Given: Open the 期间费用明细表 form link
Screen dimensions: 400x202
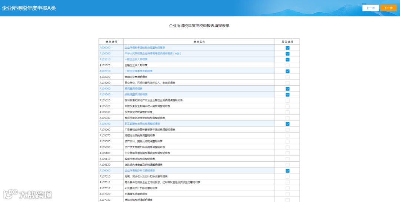Looking at the screenshot, I should point(133,89).
